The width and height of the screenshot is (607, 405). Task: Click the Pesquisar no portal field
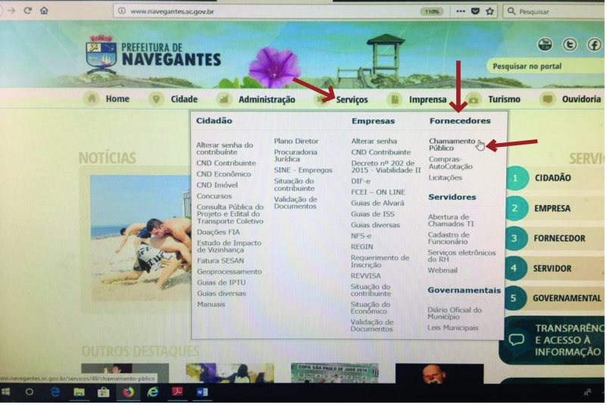546,66
